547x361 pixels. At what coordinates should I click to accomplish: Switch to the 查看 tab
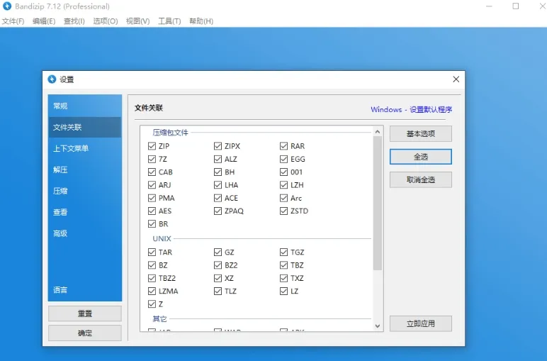(x=85, y=212)
